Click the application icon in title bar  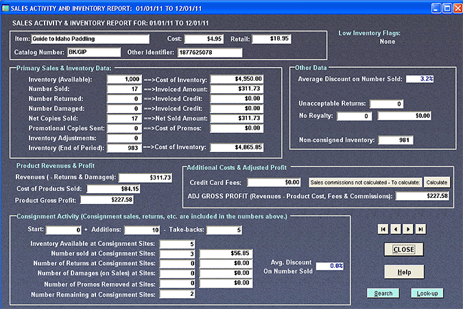pos(7,8)
